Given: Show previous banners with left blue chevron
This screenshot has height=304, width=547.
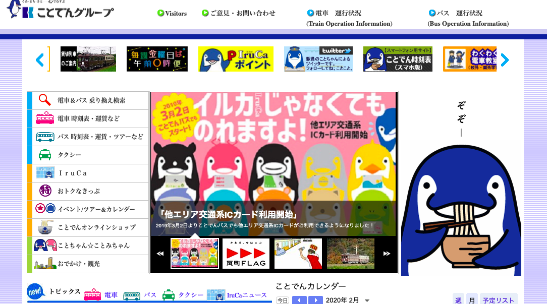Looking at the screenshot, I should coord(40,60).
